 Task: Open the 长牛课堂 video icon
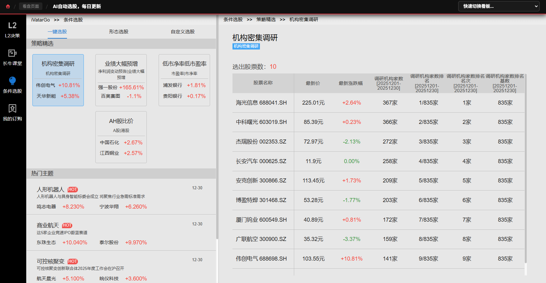point(12,53)
